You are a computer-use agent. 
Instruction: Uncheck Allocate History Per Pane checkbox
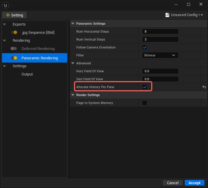click(x=145, y=87)
